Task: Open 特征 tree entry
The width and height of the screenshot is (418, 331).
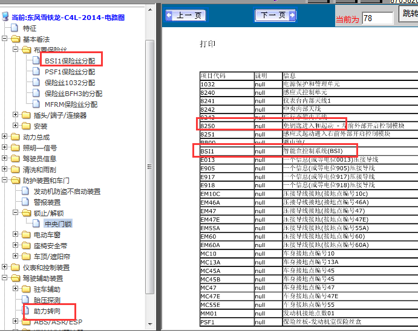Action: pyautogui.click(x=29, y=28)
